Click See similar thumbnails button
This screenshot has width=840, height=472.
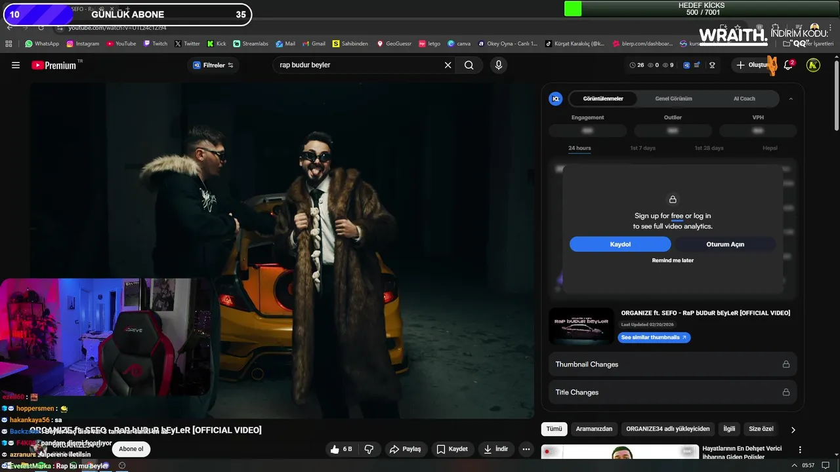(x=654, y=338)
